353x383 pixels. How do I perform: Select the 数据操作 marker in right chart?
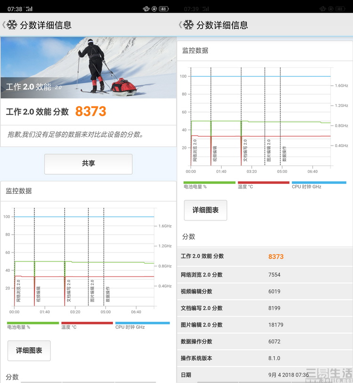[x=284, y=154]
